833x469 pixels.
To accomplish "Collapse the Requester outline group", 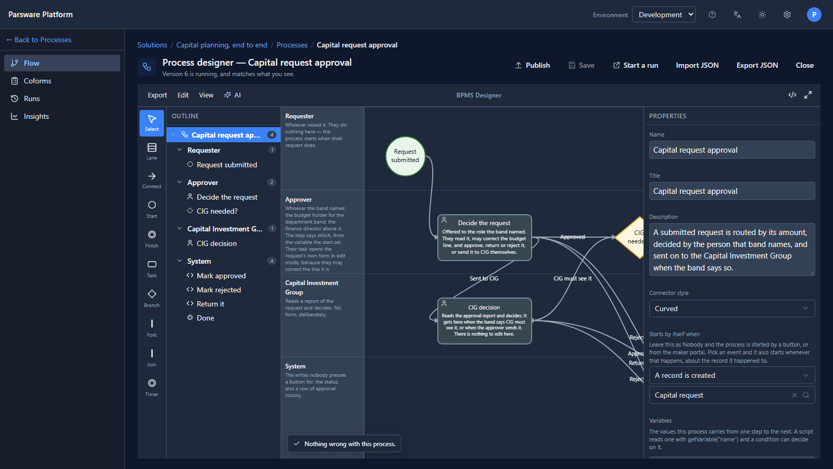I will (x=180, y=150).
